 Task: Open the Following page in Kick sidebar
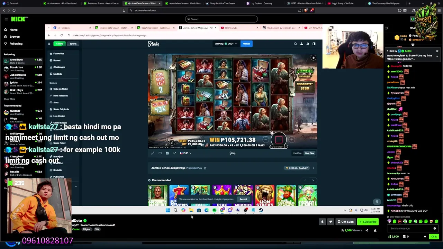click(16, 44)
